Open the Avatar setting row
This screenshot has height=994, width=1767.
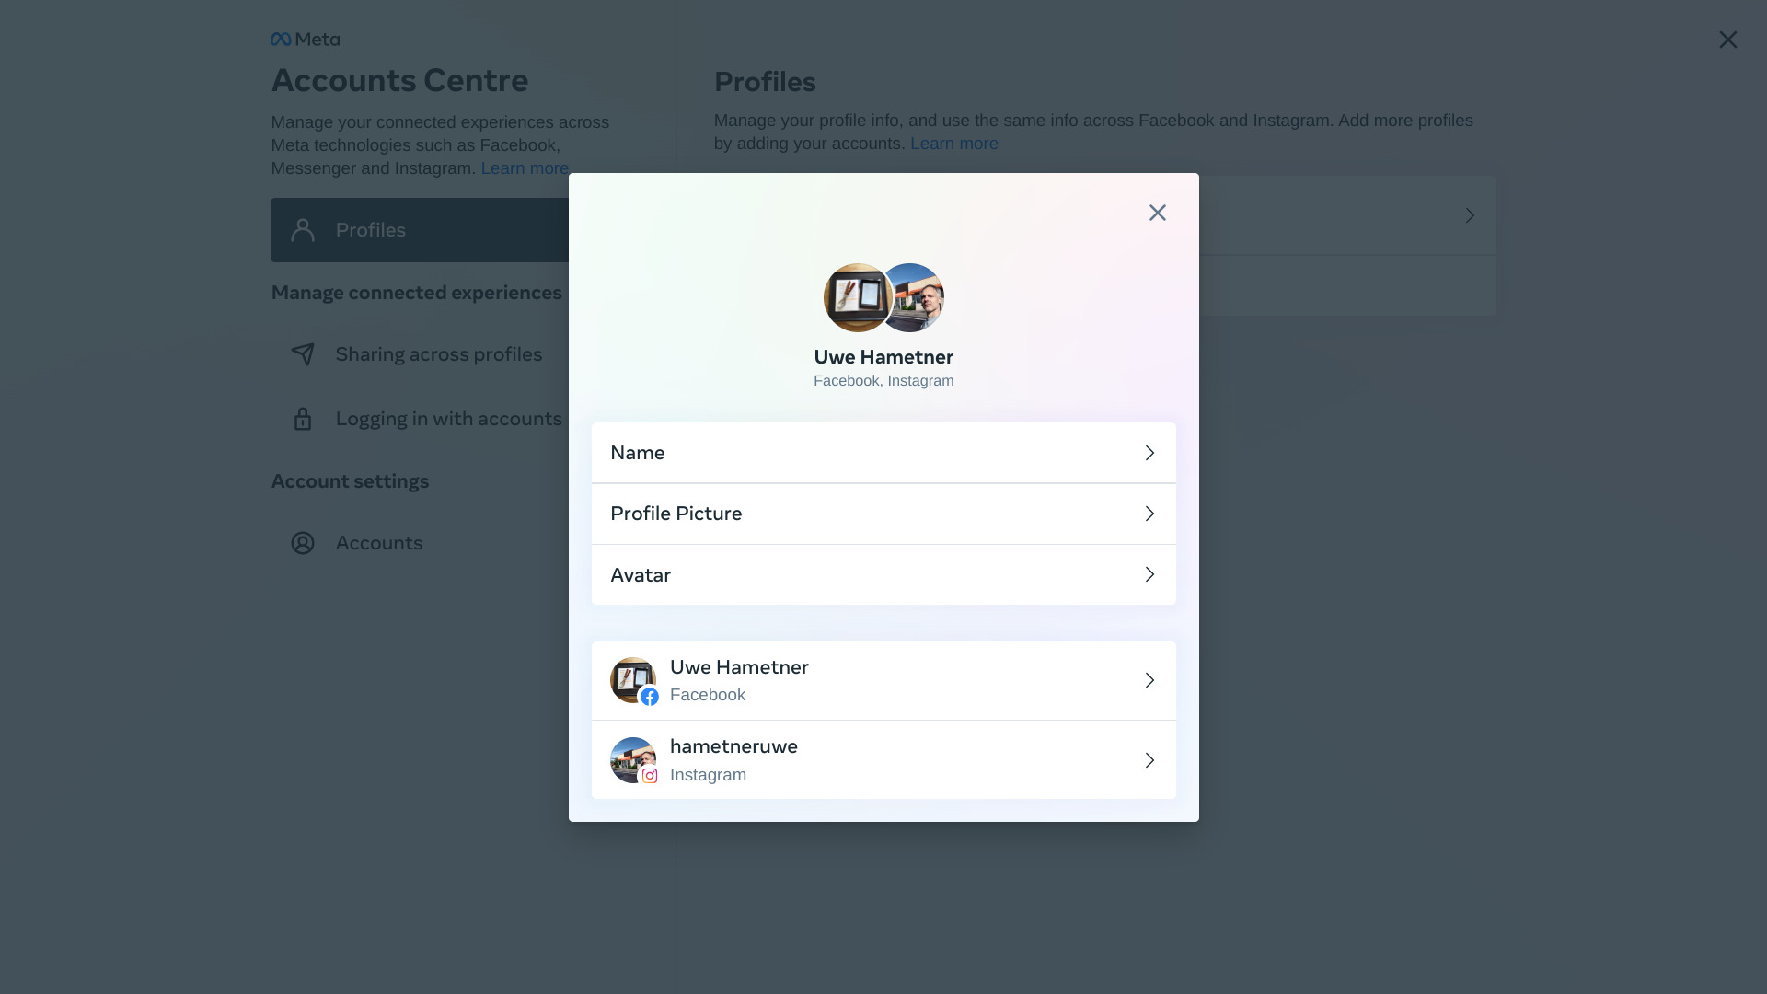883,575
